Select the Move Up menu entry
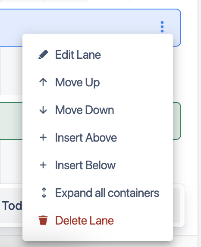 [97, 82]
